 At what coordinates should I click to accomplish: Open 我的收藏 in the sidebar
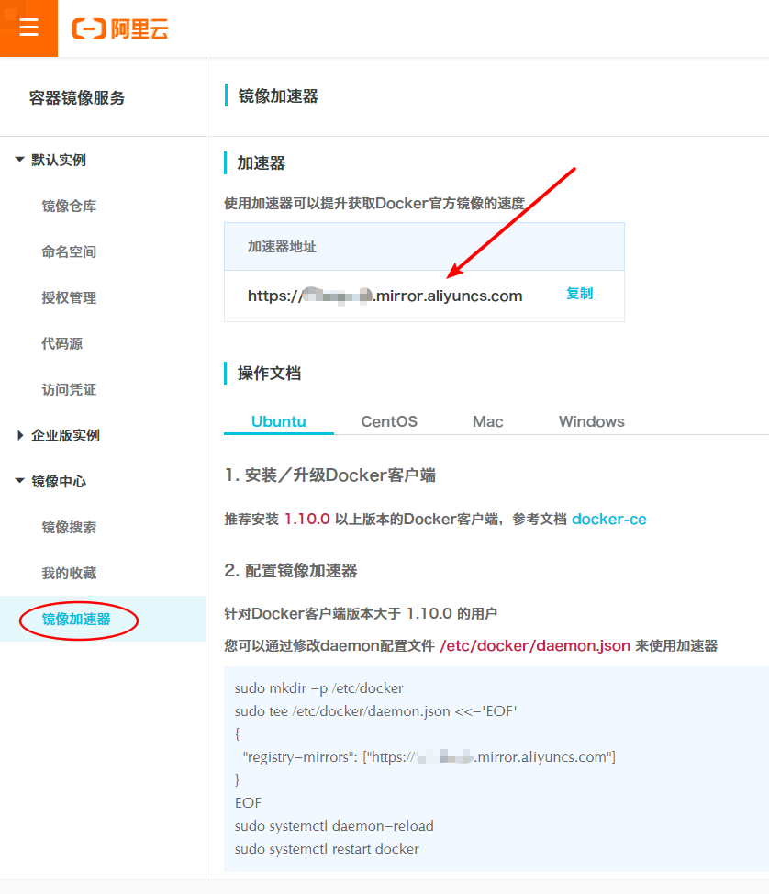point(69,573)
